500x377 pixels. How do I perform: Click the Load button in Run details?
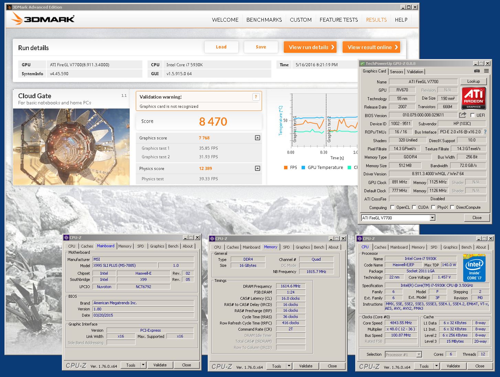pyautogui.click(x=221, y=47)
